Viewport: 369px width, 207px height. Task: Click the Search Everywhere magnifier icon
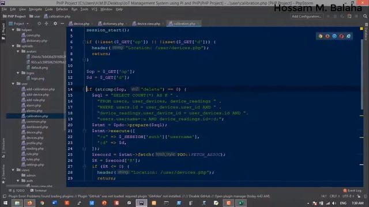[x=365, y=16]
